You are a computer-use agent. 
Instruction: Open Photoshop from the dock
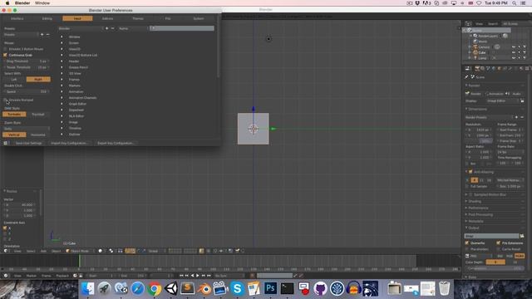(x=270, y=288)
